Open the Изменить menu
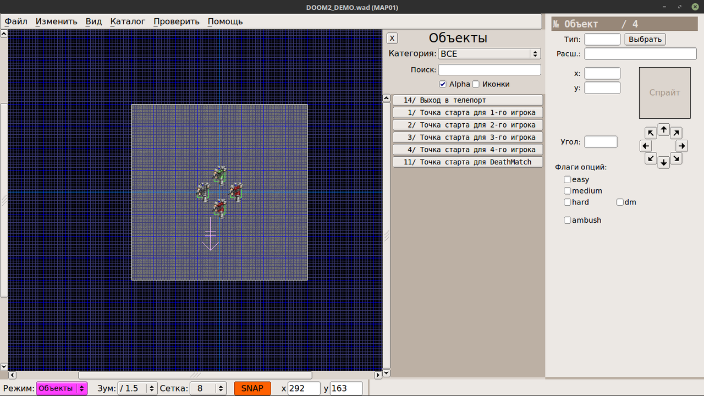 pos(57,21)
